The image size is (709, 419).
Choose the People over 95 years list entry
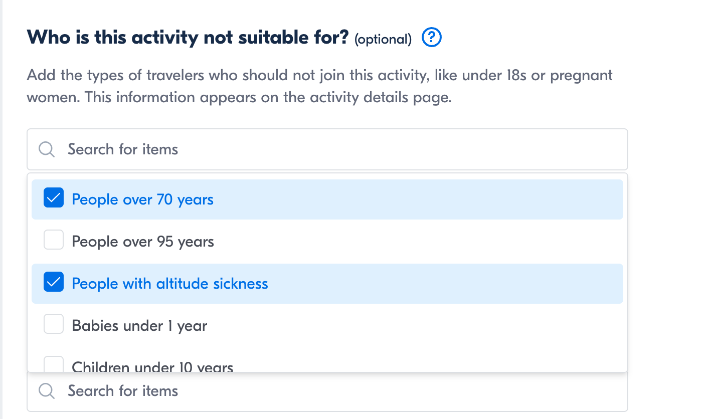[x=142, y=242]
